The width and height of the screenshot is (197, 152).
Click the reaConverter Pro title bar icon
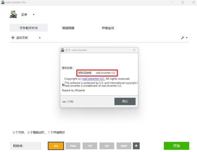[3, 3]
